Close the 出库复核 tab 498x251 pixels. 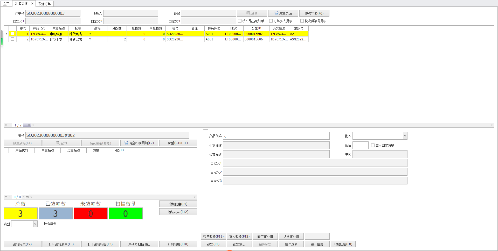coord(32,4)
